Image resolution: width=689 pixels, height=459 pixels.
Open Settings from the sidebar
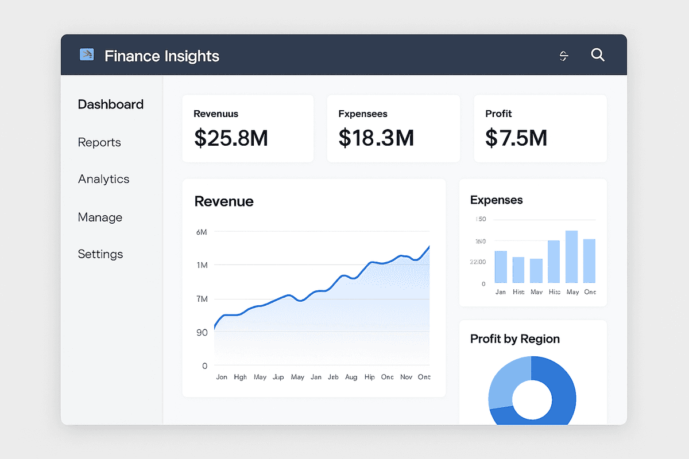pos(100,254)
